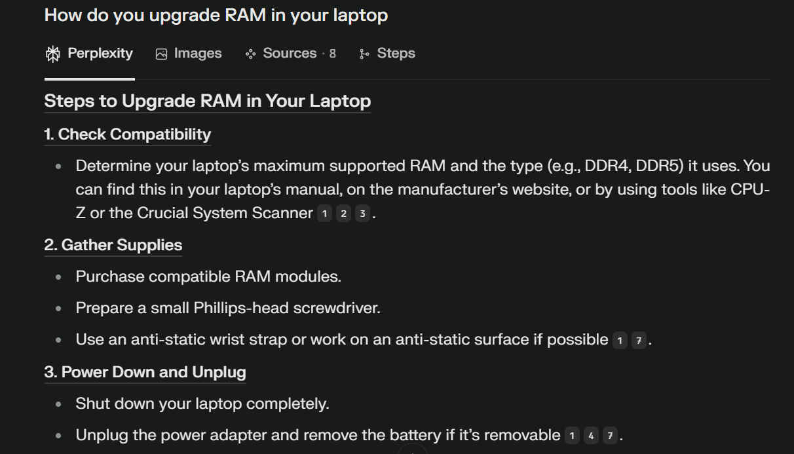The height and width of the screenshot is (454, 794).
Task: Open citation 3 after Crucial System Scanner
Action: click(362, 214)
